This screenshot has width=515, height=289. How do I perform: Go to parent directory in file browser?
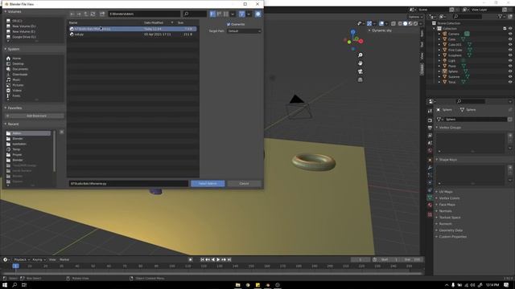tap(86, 14)
